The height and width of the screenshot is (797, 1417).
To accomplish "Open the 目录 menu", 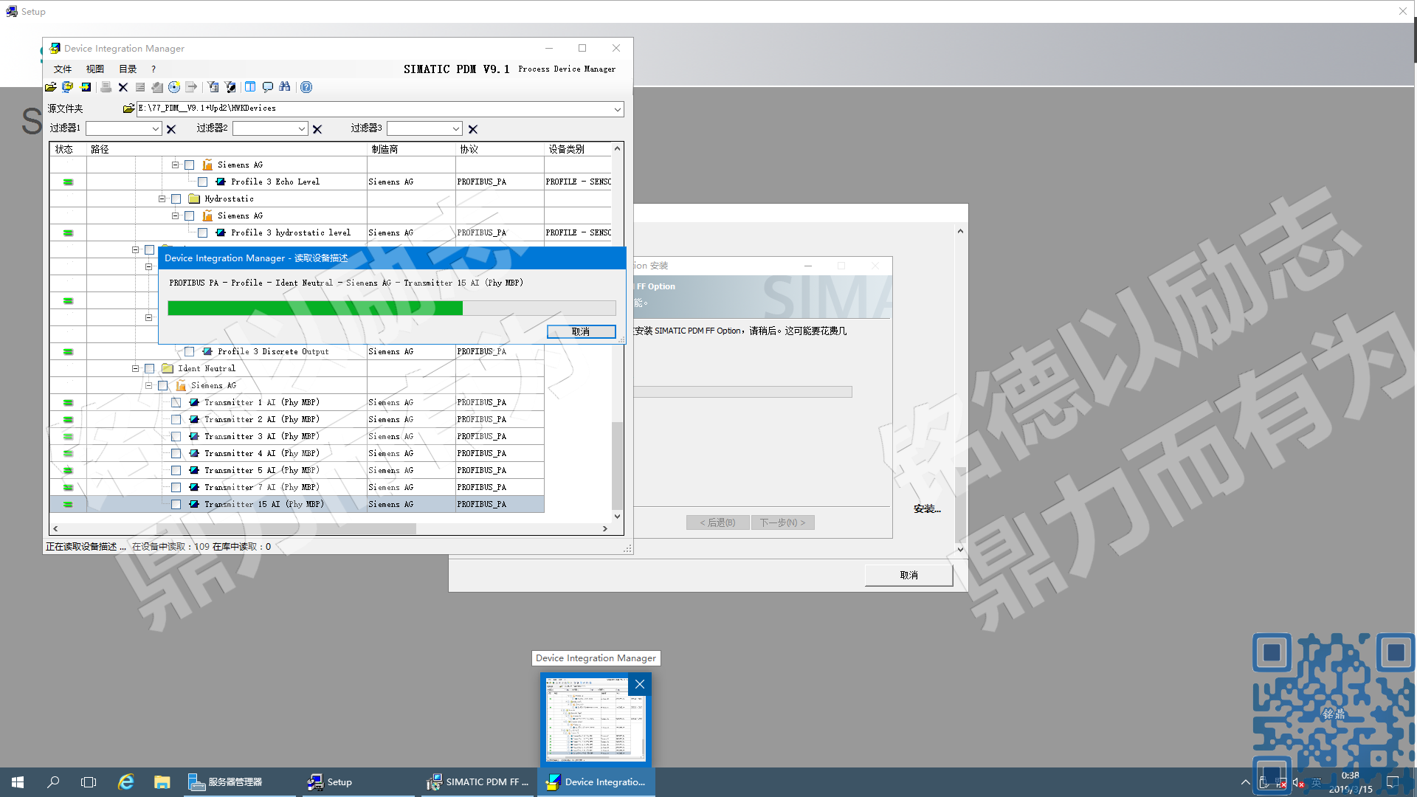I will pos(128,69).
